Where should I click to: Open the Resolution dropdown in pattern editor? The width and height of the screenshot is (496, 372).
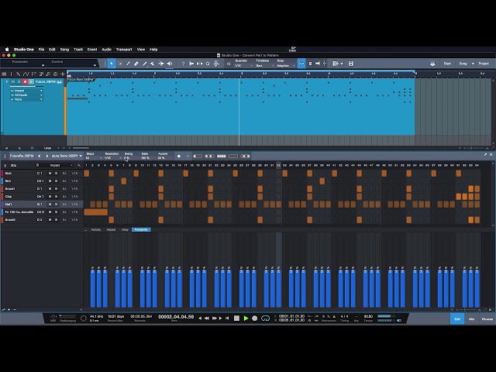(x=113, y=158)
